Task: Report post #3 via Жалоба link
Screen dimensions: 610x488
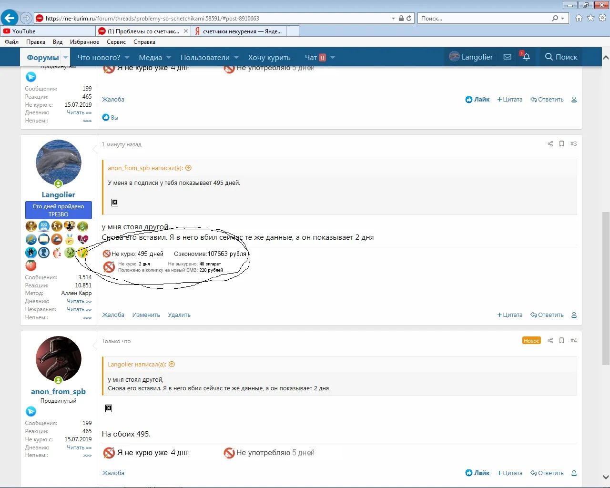Action: click(113, 315)
